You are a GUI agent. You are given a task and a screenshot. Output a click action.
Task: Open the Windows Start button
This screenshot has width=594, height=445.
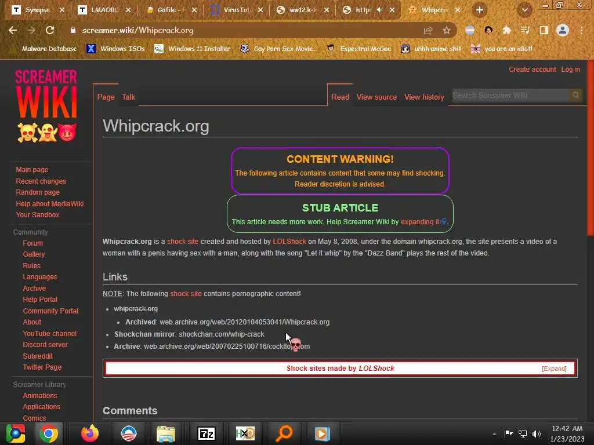tap(16, 433)
